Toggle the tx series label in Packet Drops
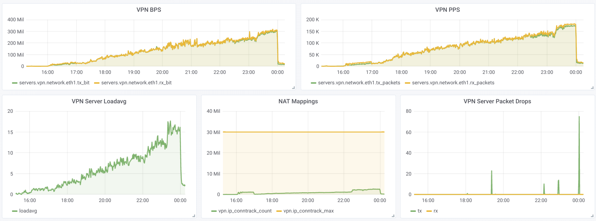This screenshot has height=221, width=596. point(419,211)
